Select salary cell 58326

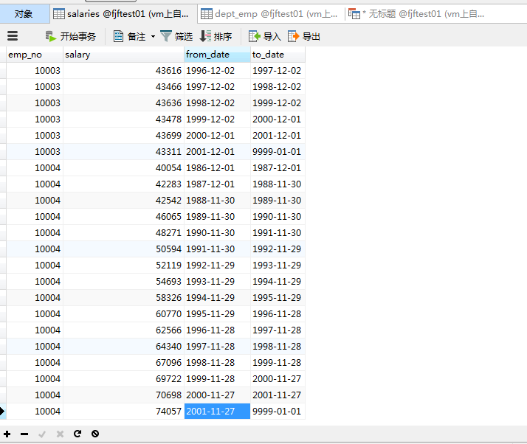pos(123,297)
